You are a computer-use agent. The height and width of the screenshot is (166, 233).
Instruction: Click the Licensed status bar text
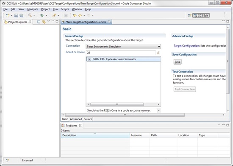[28, 160]
